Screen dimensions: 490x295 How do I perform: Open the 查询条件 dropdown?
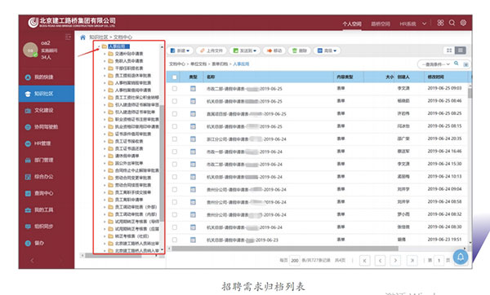(435, 64)
